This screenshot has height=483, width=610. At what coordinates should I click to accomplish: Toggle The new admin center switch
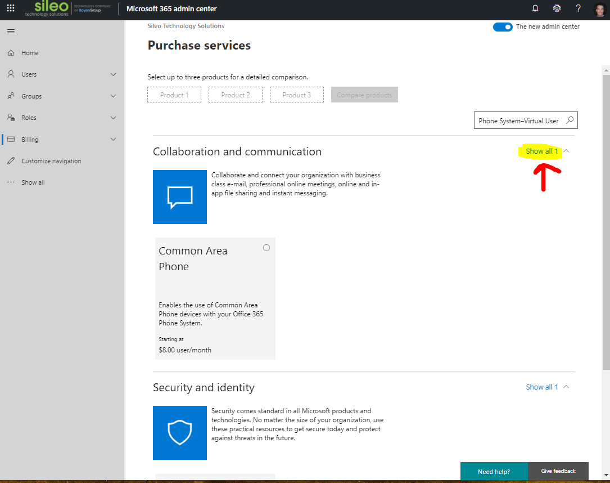[x=503, y=26]
